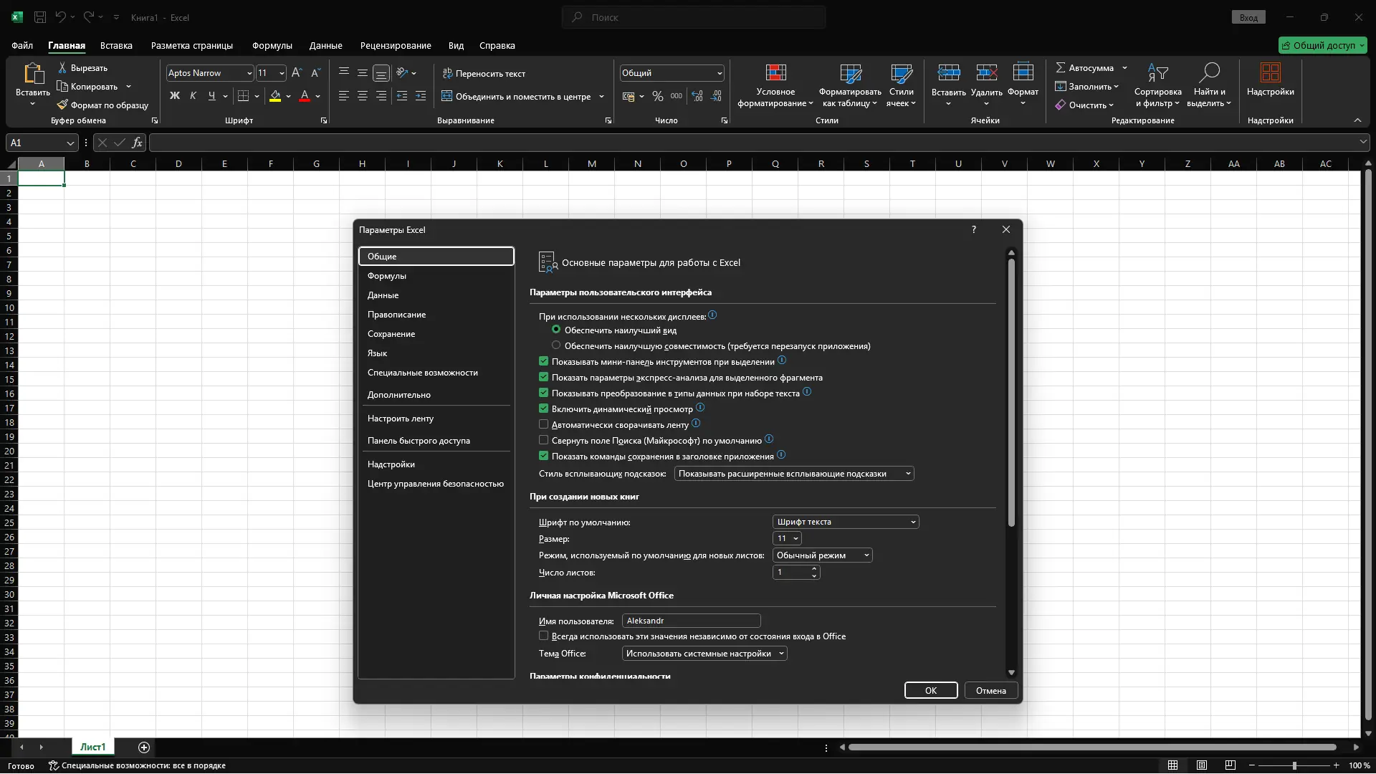This screenshot has height=774, width=1376.
Task: Click the Format as Table icon
Action: tap(850, 73)
